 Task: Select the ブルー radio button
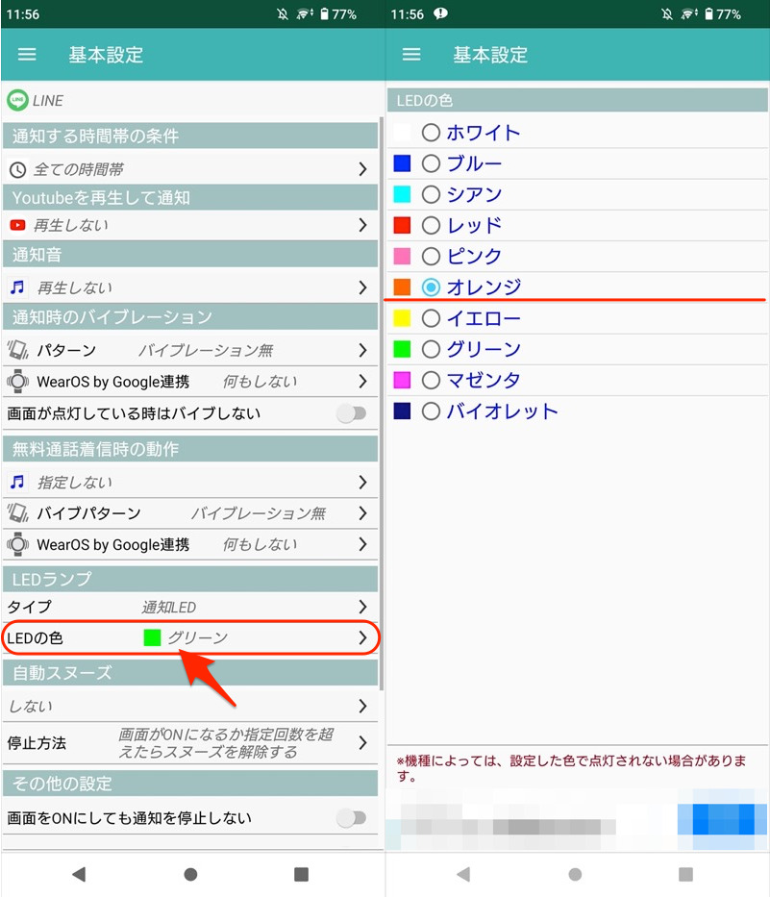tap(431, 163)
